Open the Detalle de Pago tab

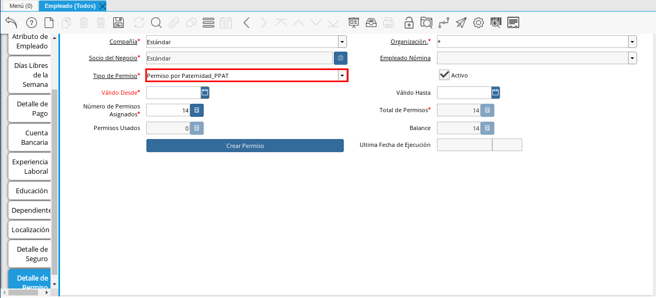pyautogui.click(x=29, y=109)
